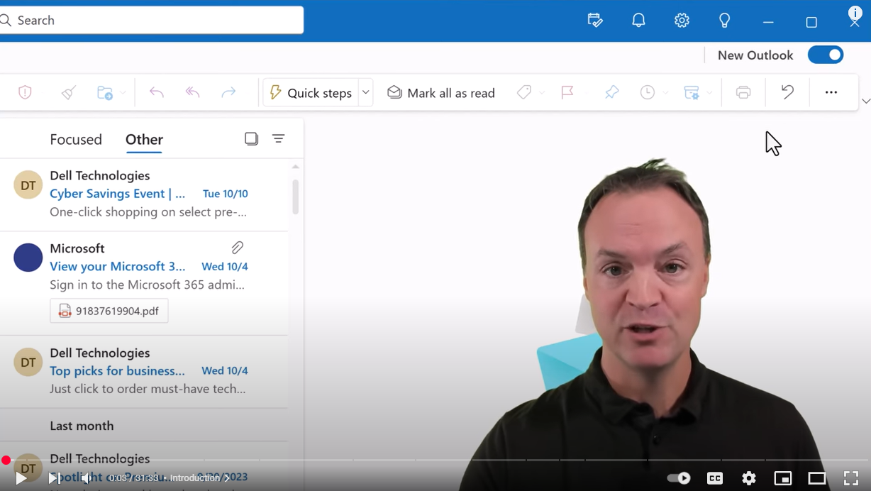Screen dimensions: 871x491
Task: Open Top picks for business email
Action: pyautogui.click(x=144, y=371)
